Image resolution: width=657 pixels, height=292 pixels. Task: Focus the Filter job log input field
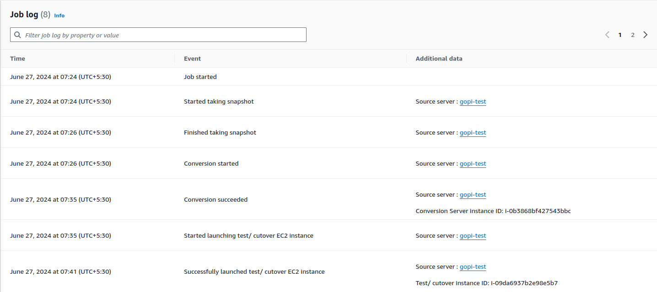point(158,35)
